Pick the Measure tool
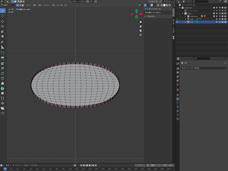 (x=3, y=47)
